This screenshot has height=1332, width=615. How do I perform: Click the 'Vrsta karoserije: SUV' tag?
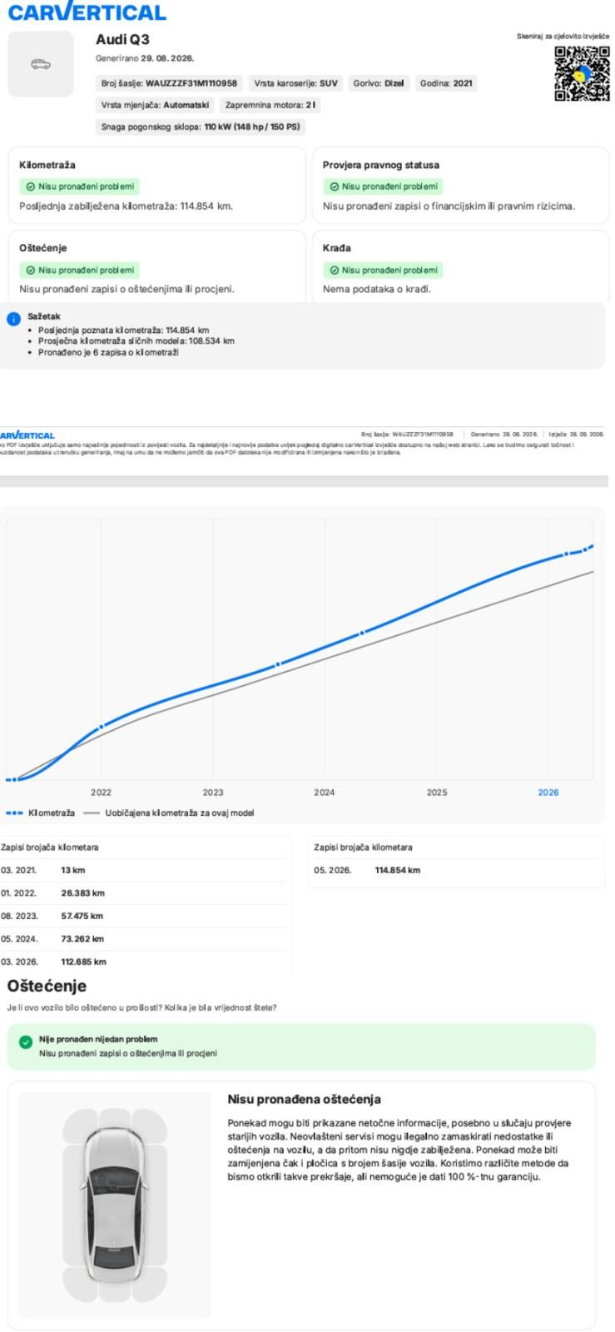tap(295, 83)
